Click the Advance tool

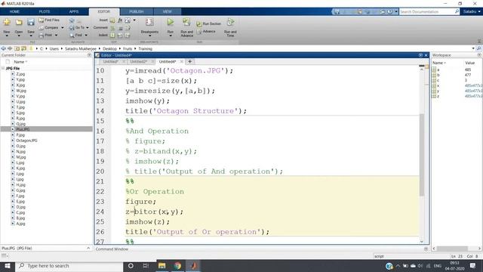coord(206,32)
